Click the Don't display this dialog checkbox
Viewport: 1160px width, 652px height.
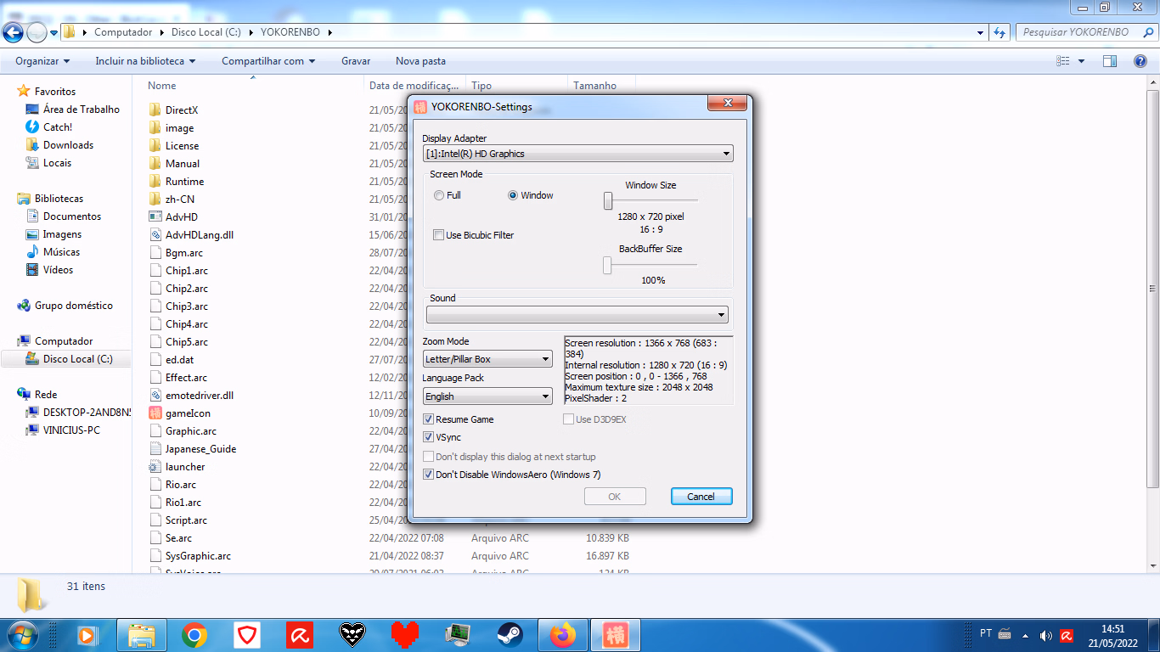428,457
